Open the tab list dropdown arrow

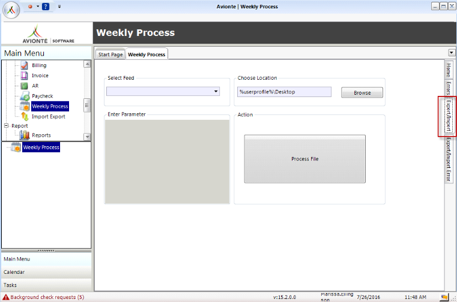[x=452, y=53]
